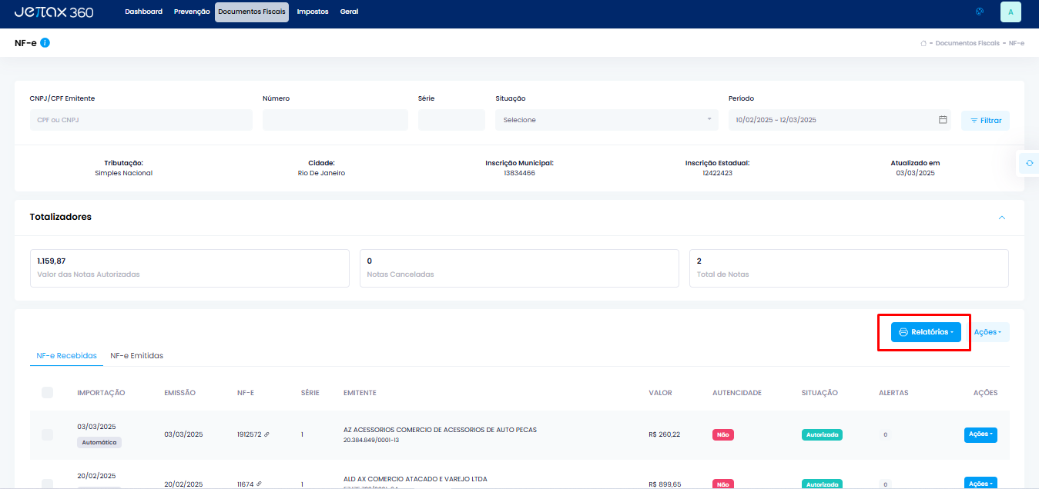This screenshot has width=1039, height=489.
Task: Click the Notas Canceladas card
Action: coord(519,268)
